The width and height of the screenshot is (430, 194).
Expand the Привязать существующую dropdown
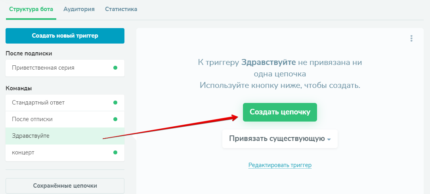(x=280, y=139)
